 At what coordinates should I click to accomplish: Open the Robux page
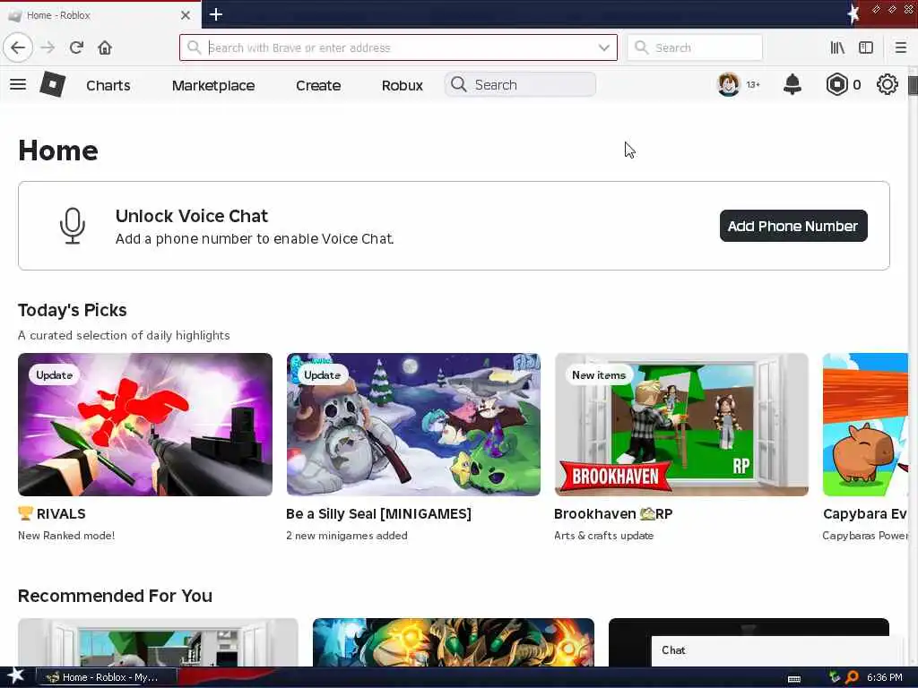[x=403, y=85]
